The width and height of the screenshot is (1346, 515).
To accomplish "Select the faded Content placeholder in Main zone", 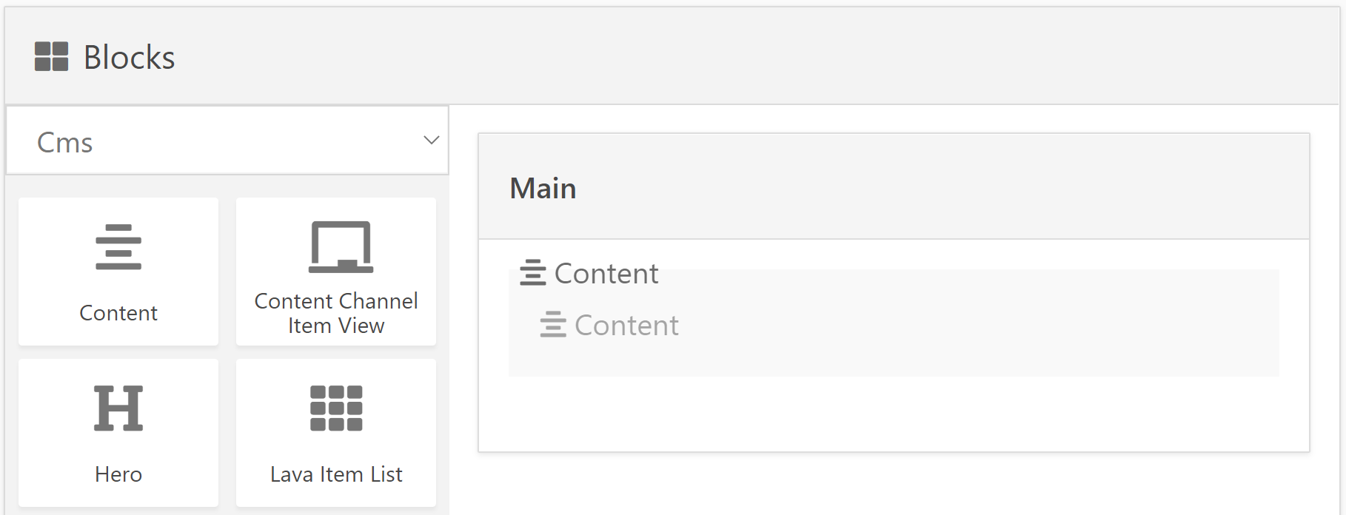I will (x=609, y=325).
